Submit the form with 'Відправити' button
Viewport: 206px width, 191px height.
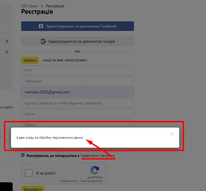(x=32, y=189)
